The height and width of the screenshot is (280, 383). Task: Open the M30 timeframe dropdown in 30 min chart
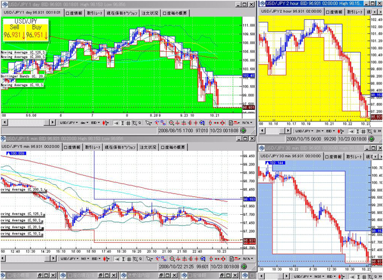pyautogui.click(x=320, y=276)
